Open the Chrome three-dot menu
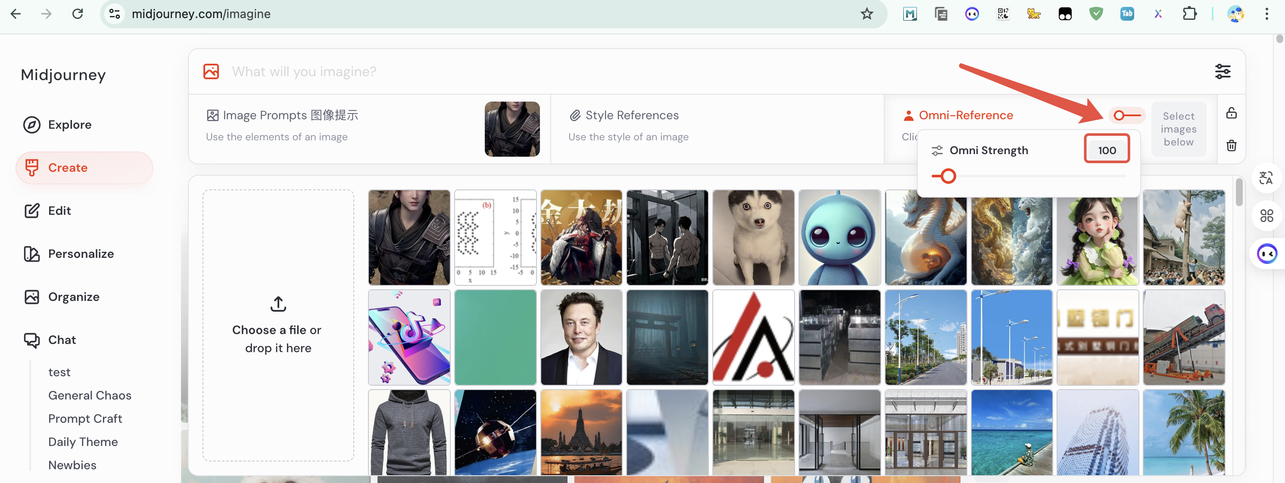The image size is (1285, 483). (x=1266, y=14)
